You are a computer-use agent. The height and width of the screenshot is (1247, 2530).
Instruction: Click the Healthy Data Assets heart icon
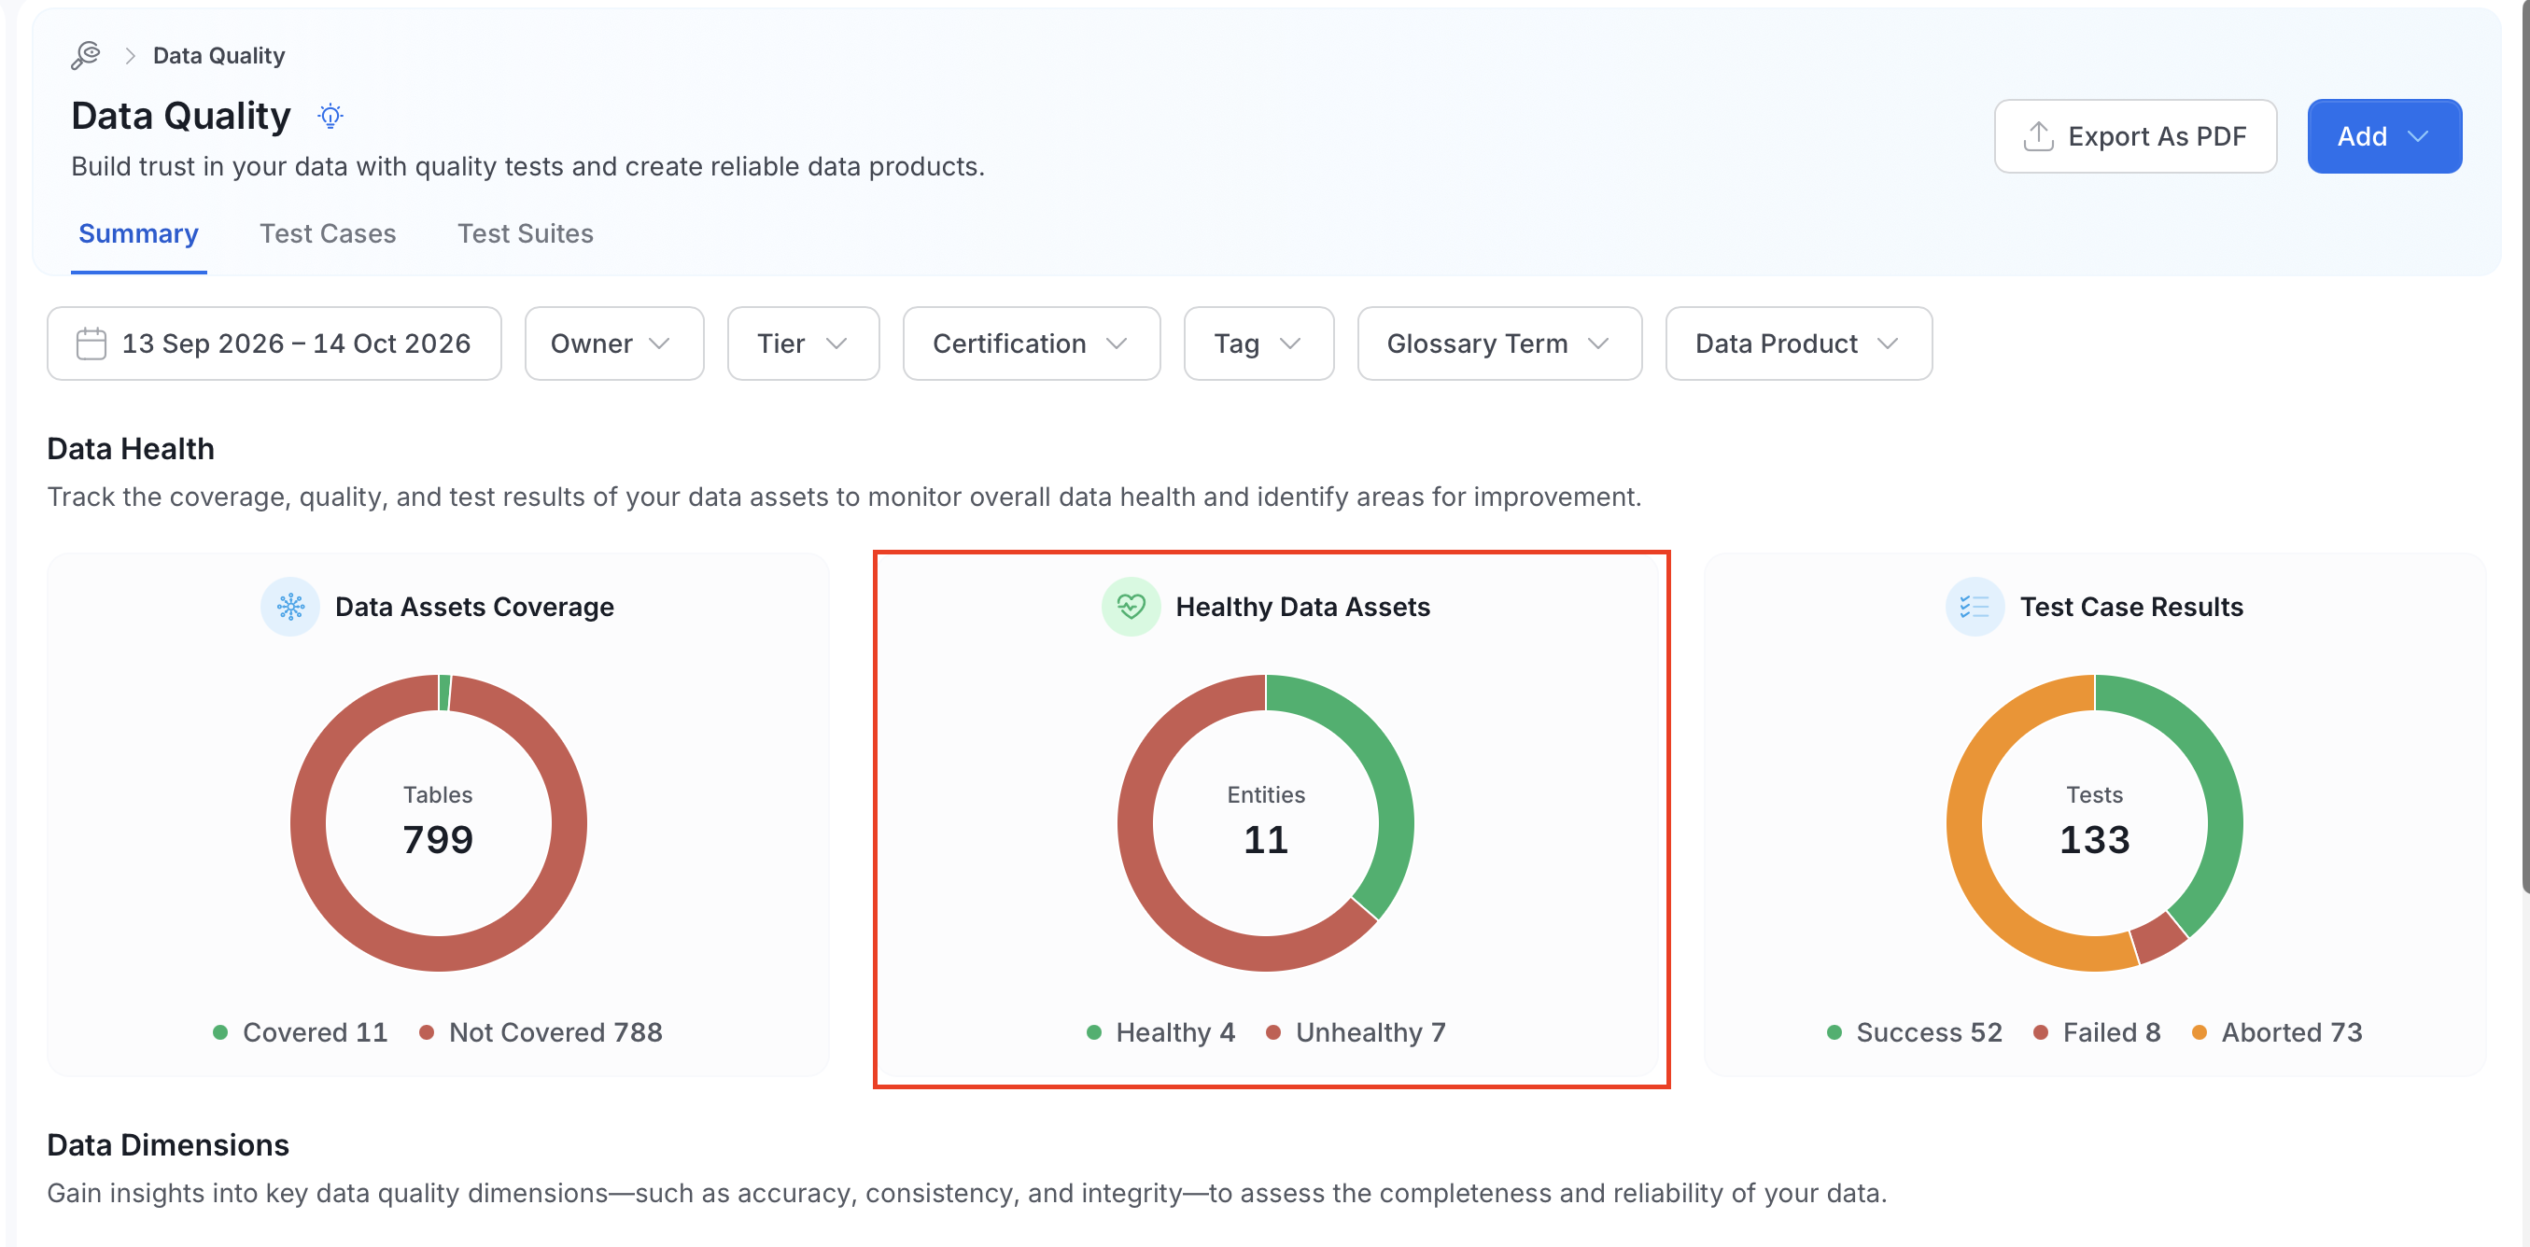point(1131,607)
